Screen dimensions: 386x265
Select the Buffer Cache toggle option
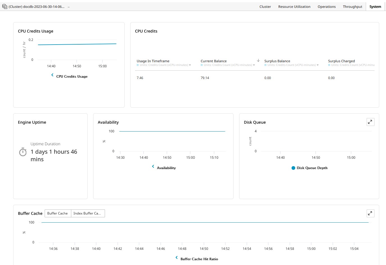pos(58,213)
